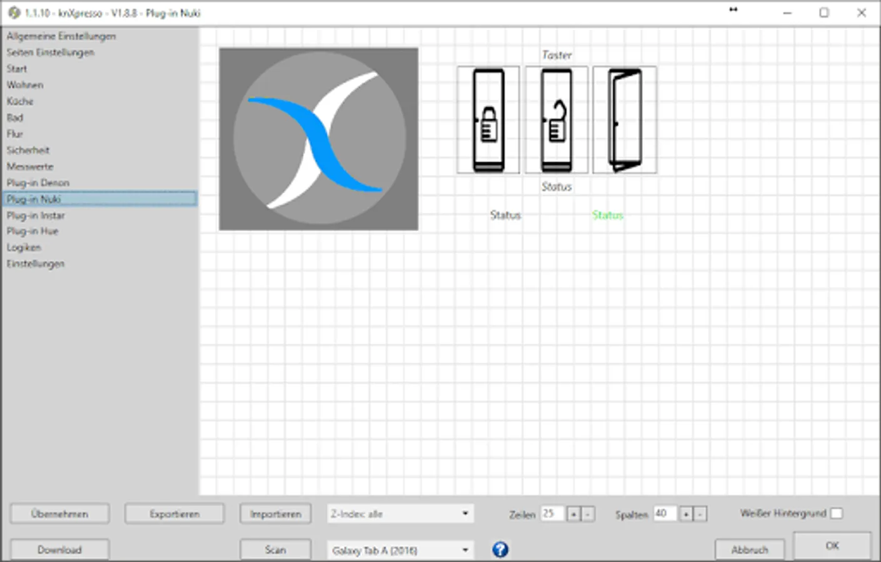Decrease Spalten column count with minus
Screen dimensions: 881x562
coord(700,515)
